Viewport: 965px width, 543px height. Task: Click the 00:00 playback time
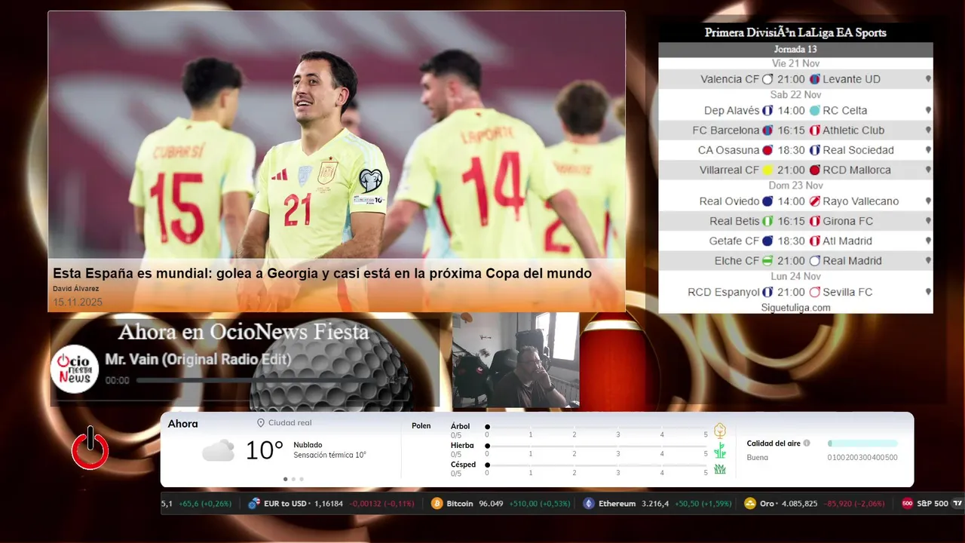(118, 381)
